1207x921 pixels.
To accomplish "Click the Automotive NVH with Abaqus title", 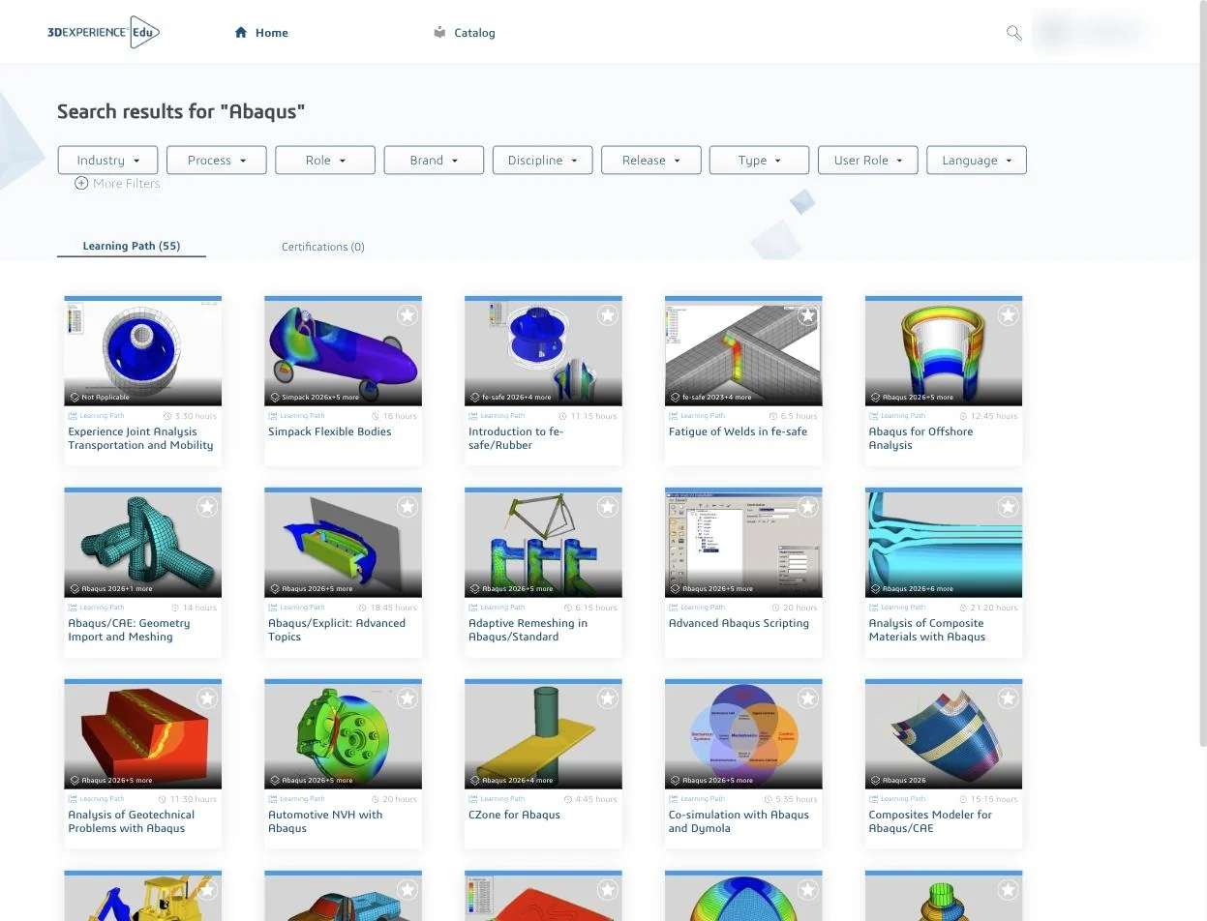I will [x=325, y=821].
